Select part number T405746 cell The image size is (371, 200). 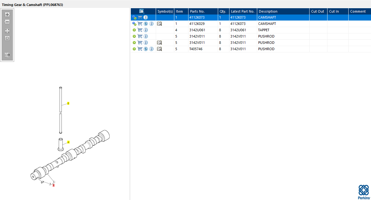[203, 49]
